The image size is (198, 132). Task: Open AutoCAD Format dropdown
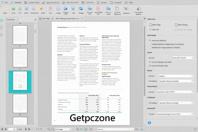pyautogui.click(x=175, y=114)
